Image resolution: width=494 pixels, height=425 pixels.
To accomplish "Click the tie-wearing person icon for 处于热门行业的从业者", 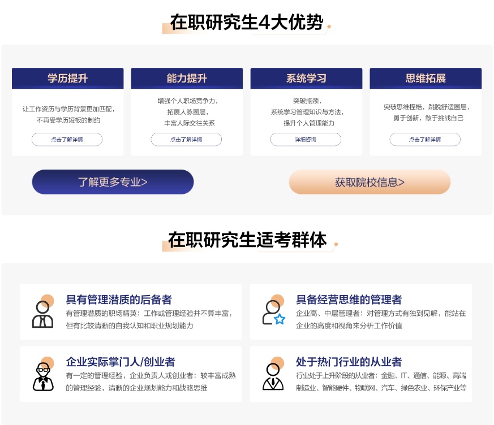I will click(x=273, y=375).
